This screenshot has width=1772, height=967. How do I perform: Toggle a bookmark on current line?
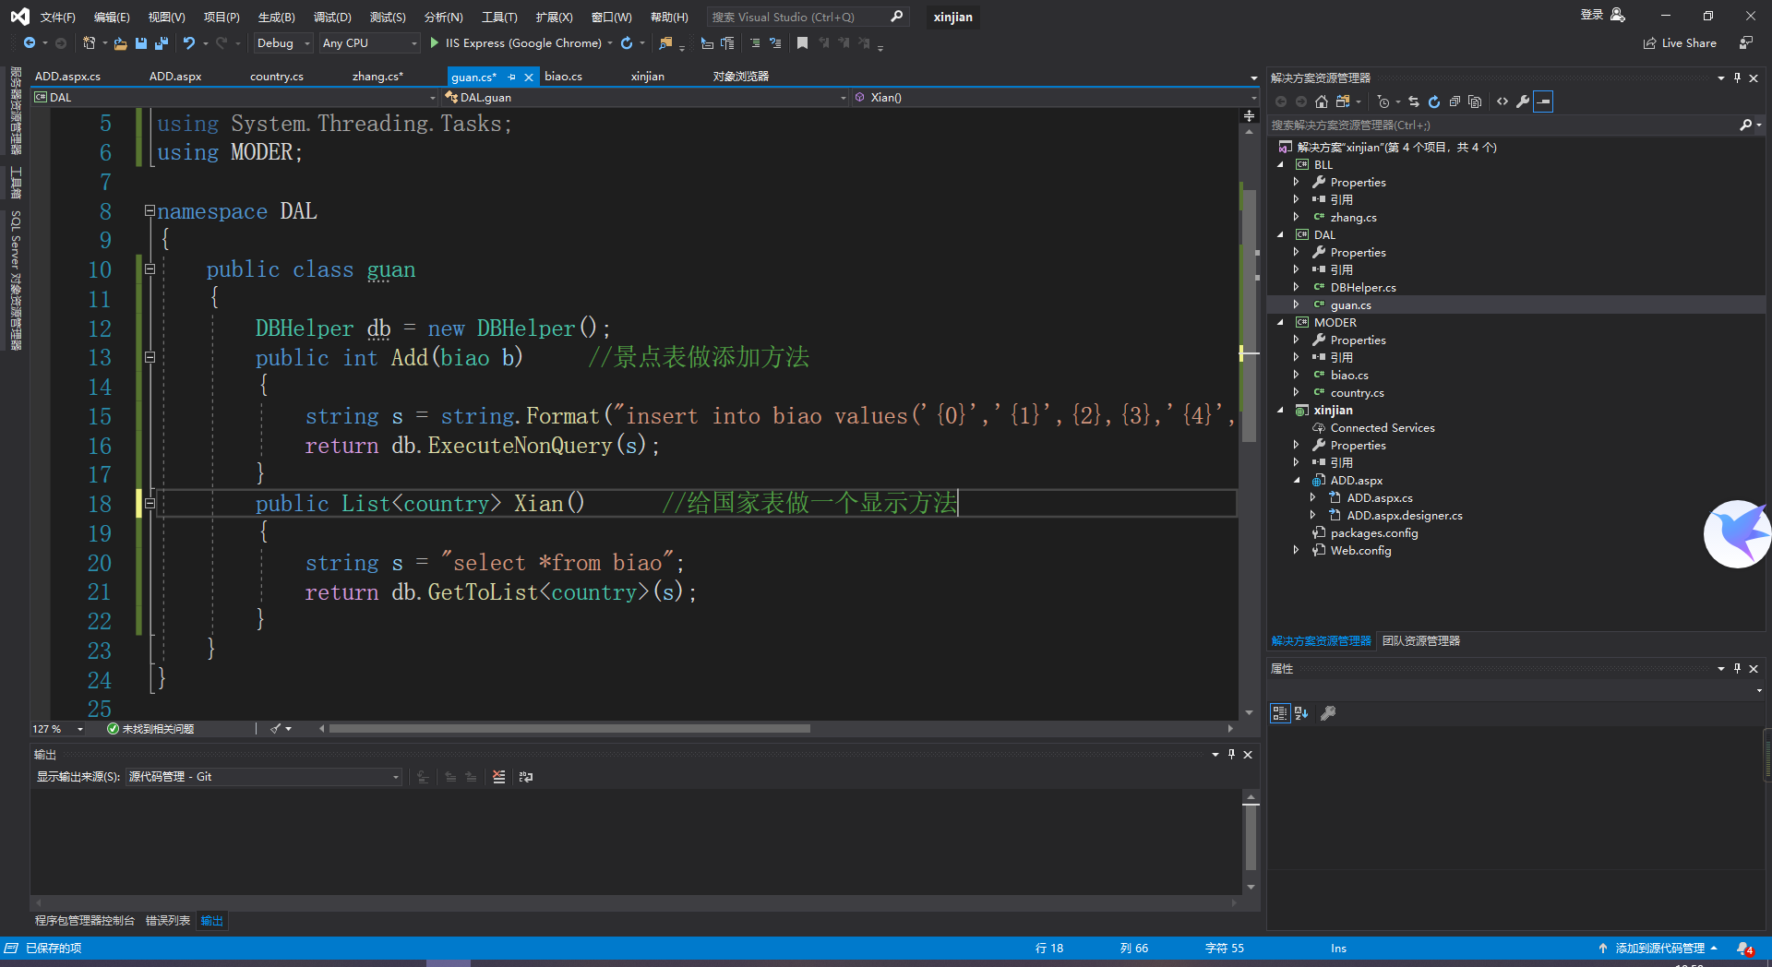(802, 43)
